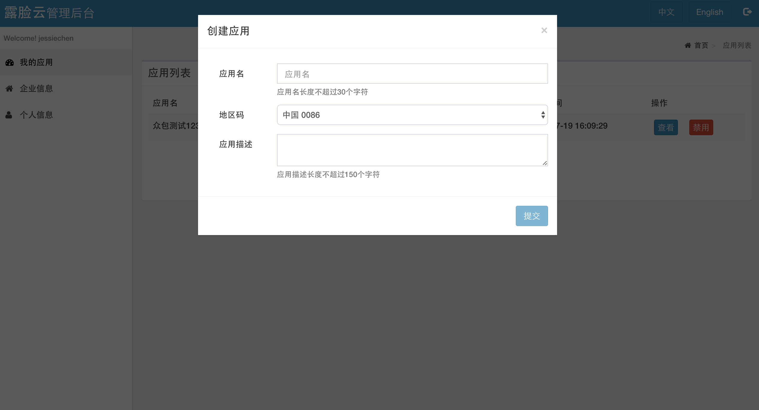Viewport: 759px width, 410px height.
Task: Close the 创建应用 dialog with the X
Action: coord(544,30)
